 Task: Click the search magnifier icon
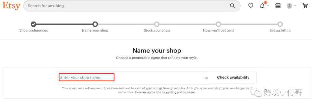click(232, 6)
